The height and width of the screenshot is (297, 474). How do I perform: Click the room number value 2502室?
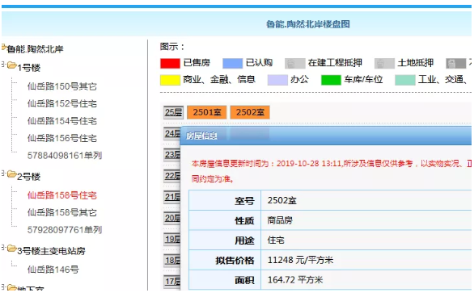coord(281,200)
